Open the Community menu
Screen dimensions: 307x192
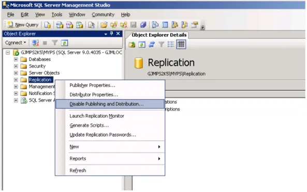(103, 15)
